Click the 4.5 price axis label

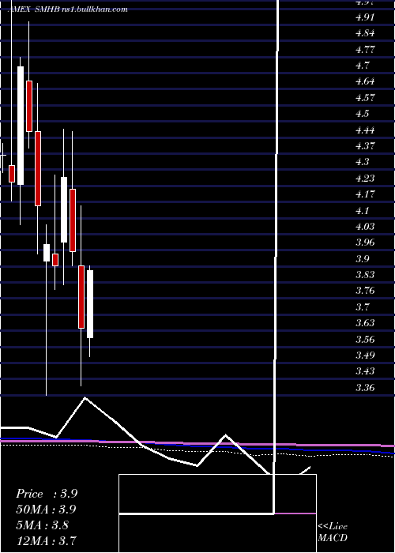tap(363, 114)
